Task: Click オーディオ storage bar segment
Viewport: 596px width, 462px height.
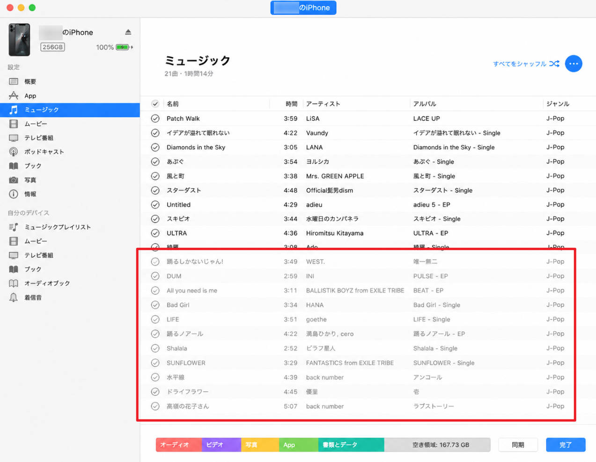Action: pyautogui.click(x=179, y=445)
